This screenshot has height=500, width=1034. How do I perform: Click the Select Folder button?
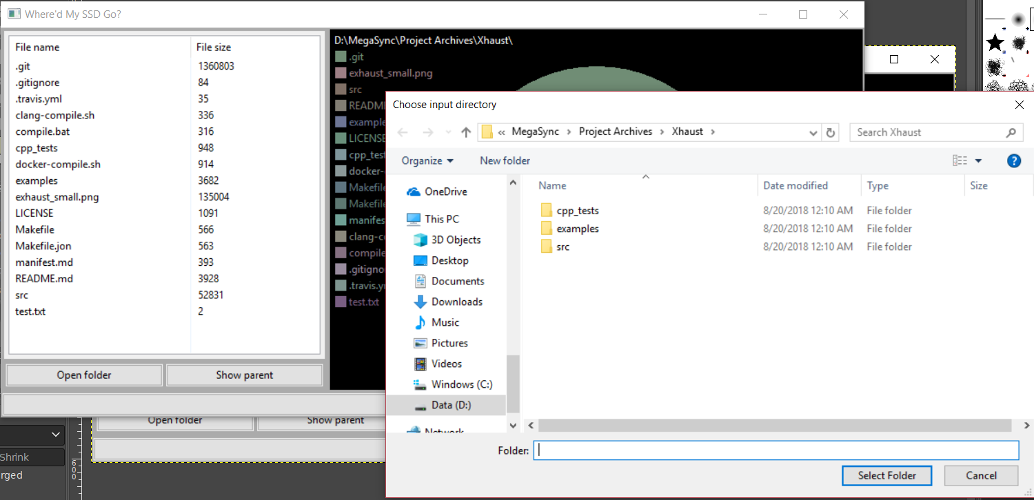[x=886, y=475]
